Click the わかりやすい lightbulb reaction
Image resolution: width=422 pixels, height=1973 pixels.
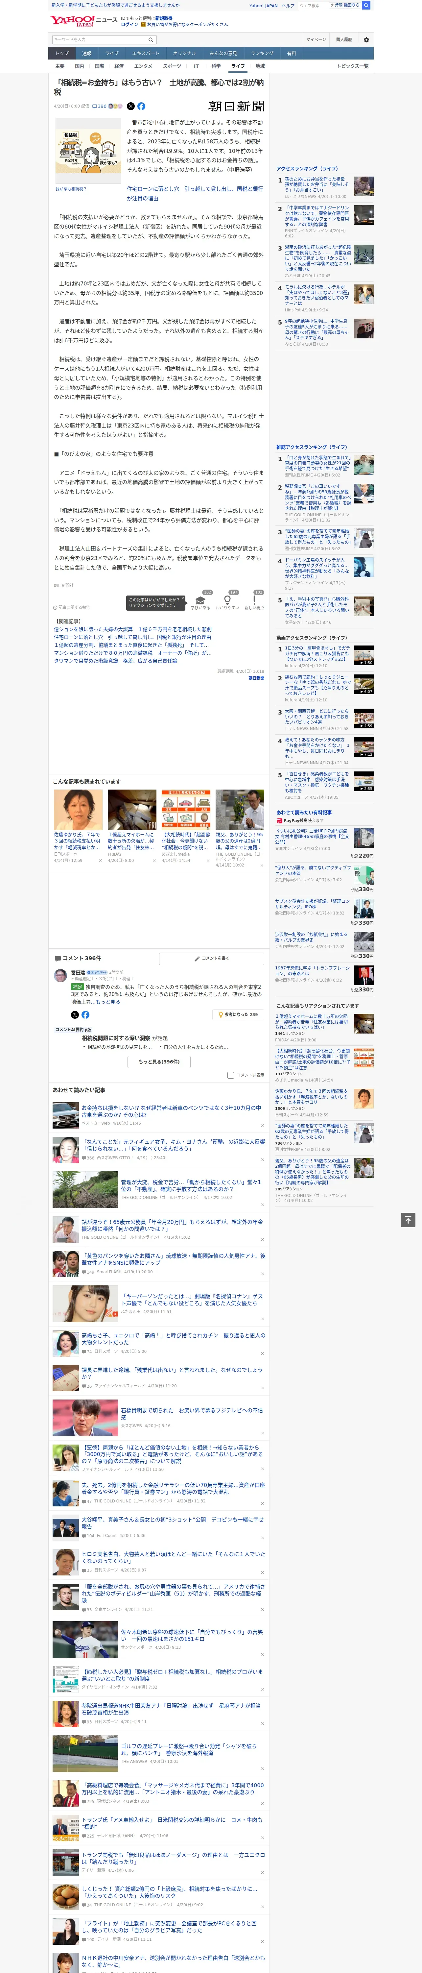(227, 600)
